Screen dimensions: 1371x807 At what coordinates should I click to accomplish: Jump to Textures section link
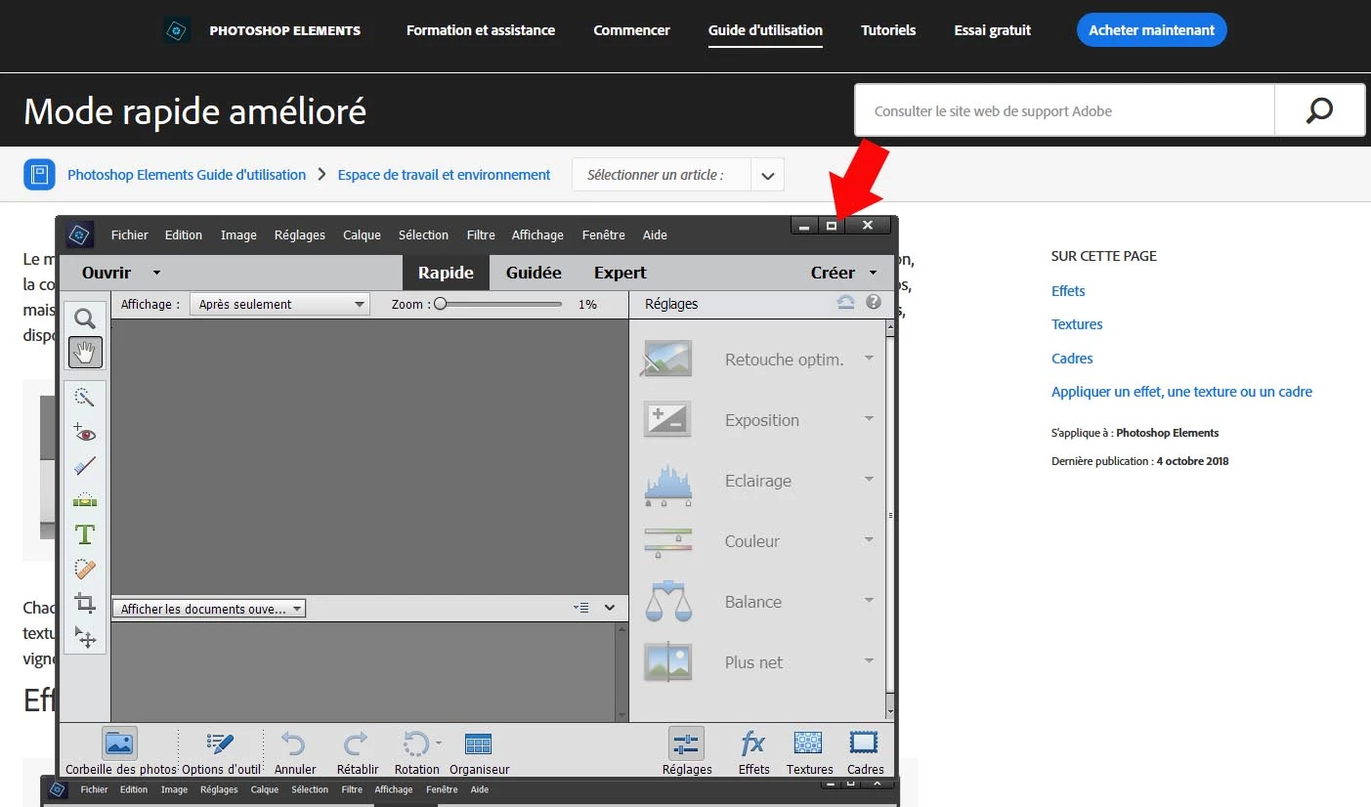(x=1077, y=324)
